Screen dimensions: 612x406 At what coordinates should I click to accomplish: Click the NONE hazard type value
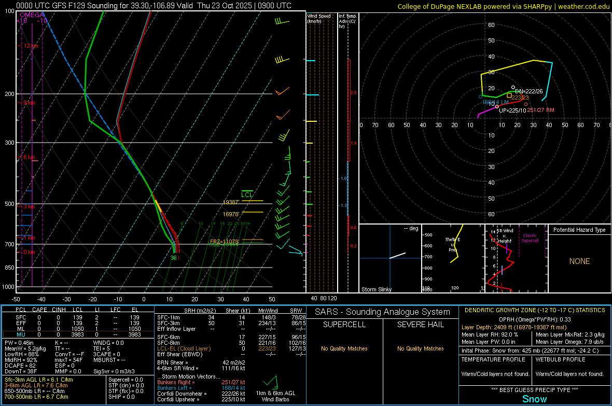coord(579,261)
